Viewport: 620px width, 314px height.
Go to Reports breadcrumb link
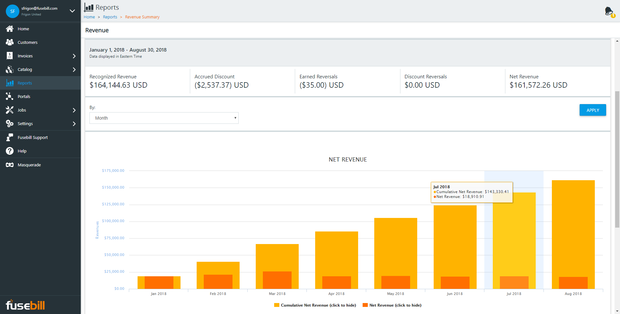110,17
